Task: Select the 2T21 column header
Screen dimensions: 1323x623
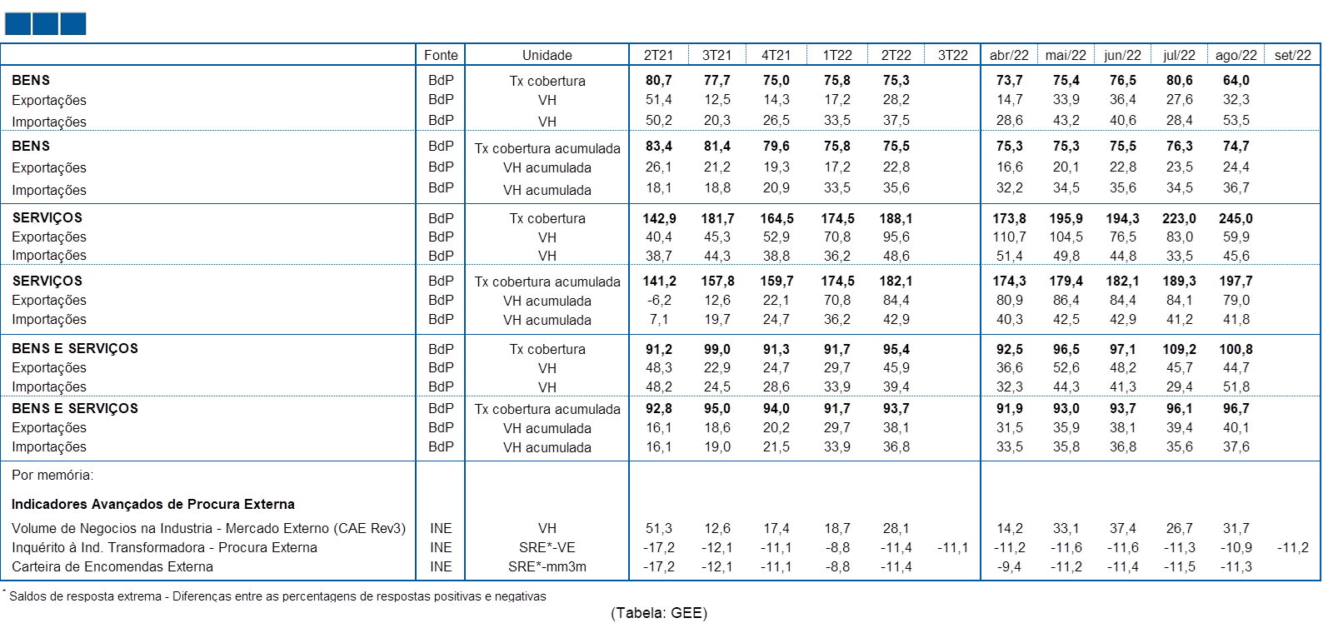Action: point(658,55)
